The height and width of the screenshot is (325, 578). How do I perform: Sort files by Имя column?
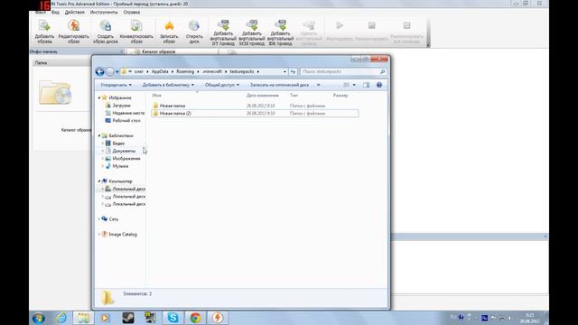tap(156, 96)
